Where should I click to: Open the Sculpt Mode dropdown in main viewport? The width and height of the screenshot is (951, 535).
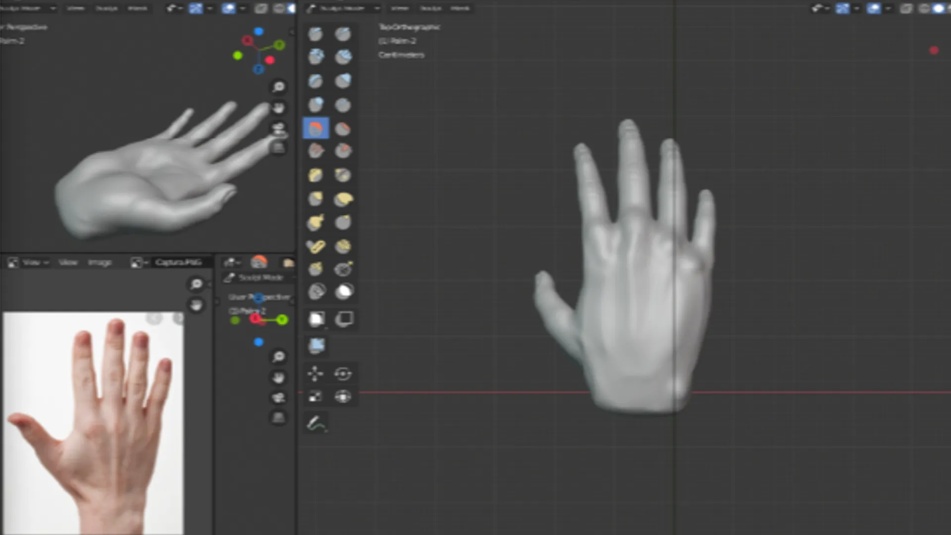(342, 8)
